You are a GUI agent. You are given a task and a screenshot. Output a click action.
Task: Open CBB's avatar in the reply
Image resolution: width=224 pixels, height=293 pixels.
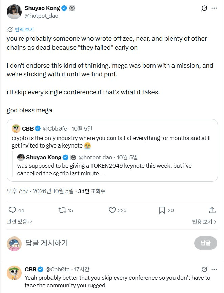(14, 273)
